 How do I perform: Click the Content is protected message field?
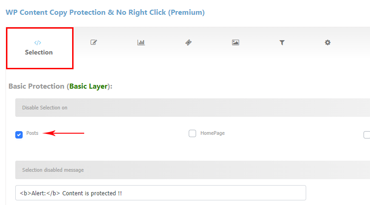click(x=160, y=193)
